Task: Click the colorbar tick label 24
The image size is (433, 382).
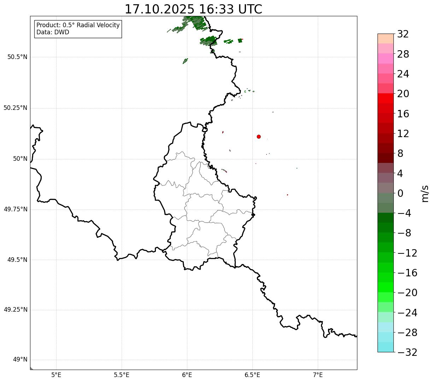Action: point(403,74)
